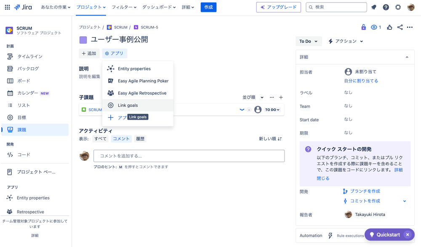Select Issues (課題) in sidebar
Screen dimensions: 421x247
click(x=35, y=130)
